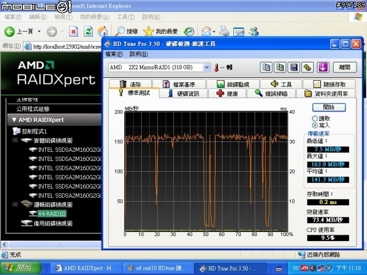Image resolution: width=367 pixels, height=275 pixels.
Task: Select the write radio button
Action: (315, 125)
